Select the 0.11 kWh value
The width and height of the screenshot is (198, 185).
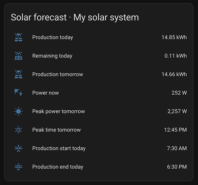coord(175,56)
